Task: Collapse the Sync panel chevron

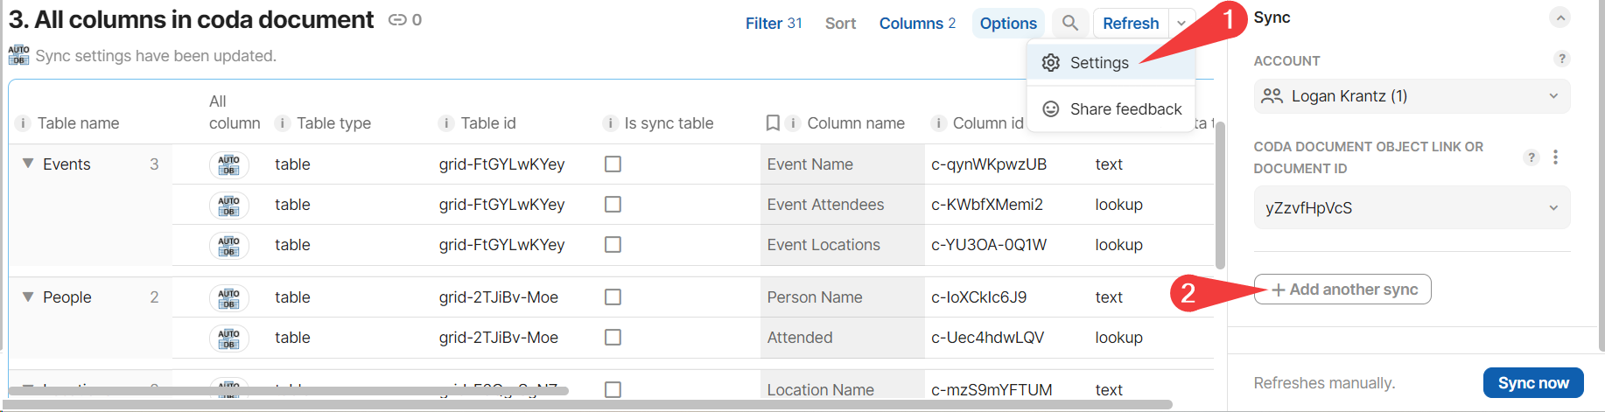Action: coord(1559,17)
